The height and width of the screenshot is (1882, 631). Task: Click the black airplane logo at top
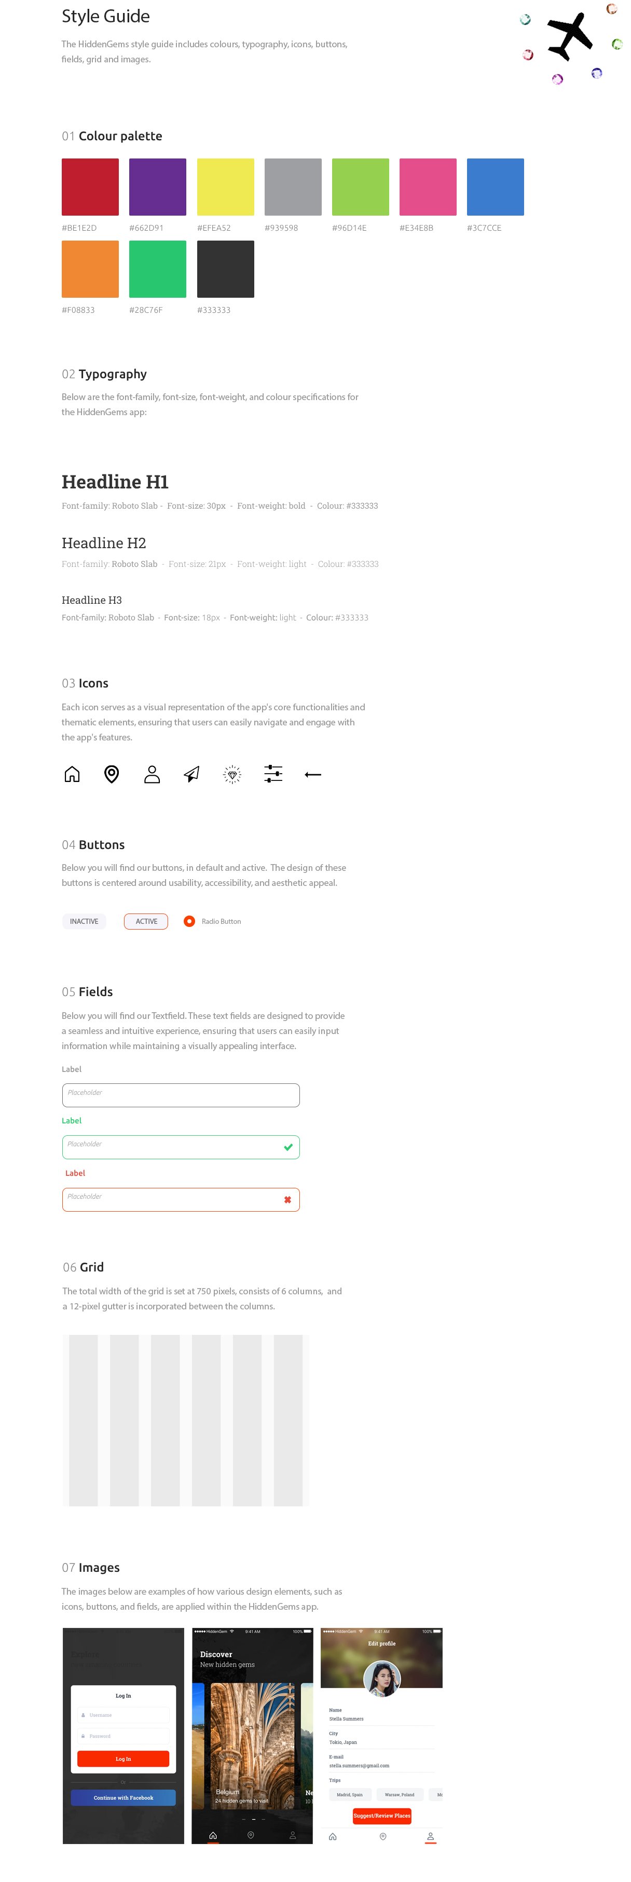(x=570, y=36)
